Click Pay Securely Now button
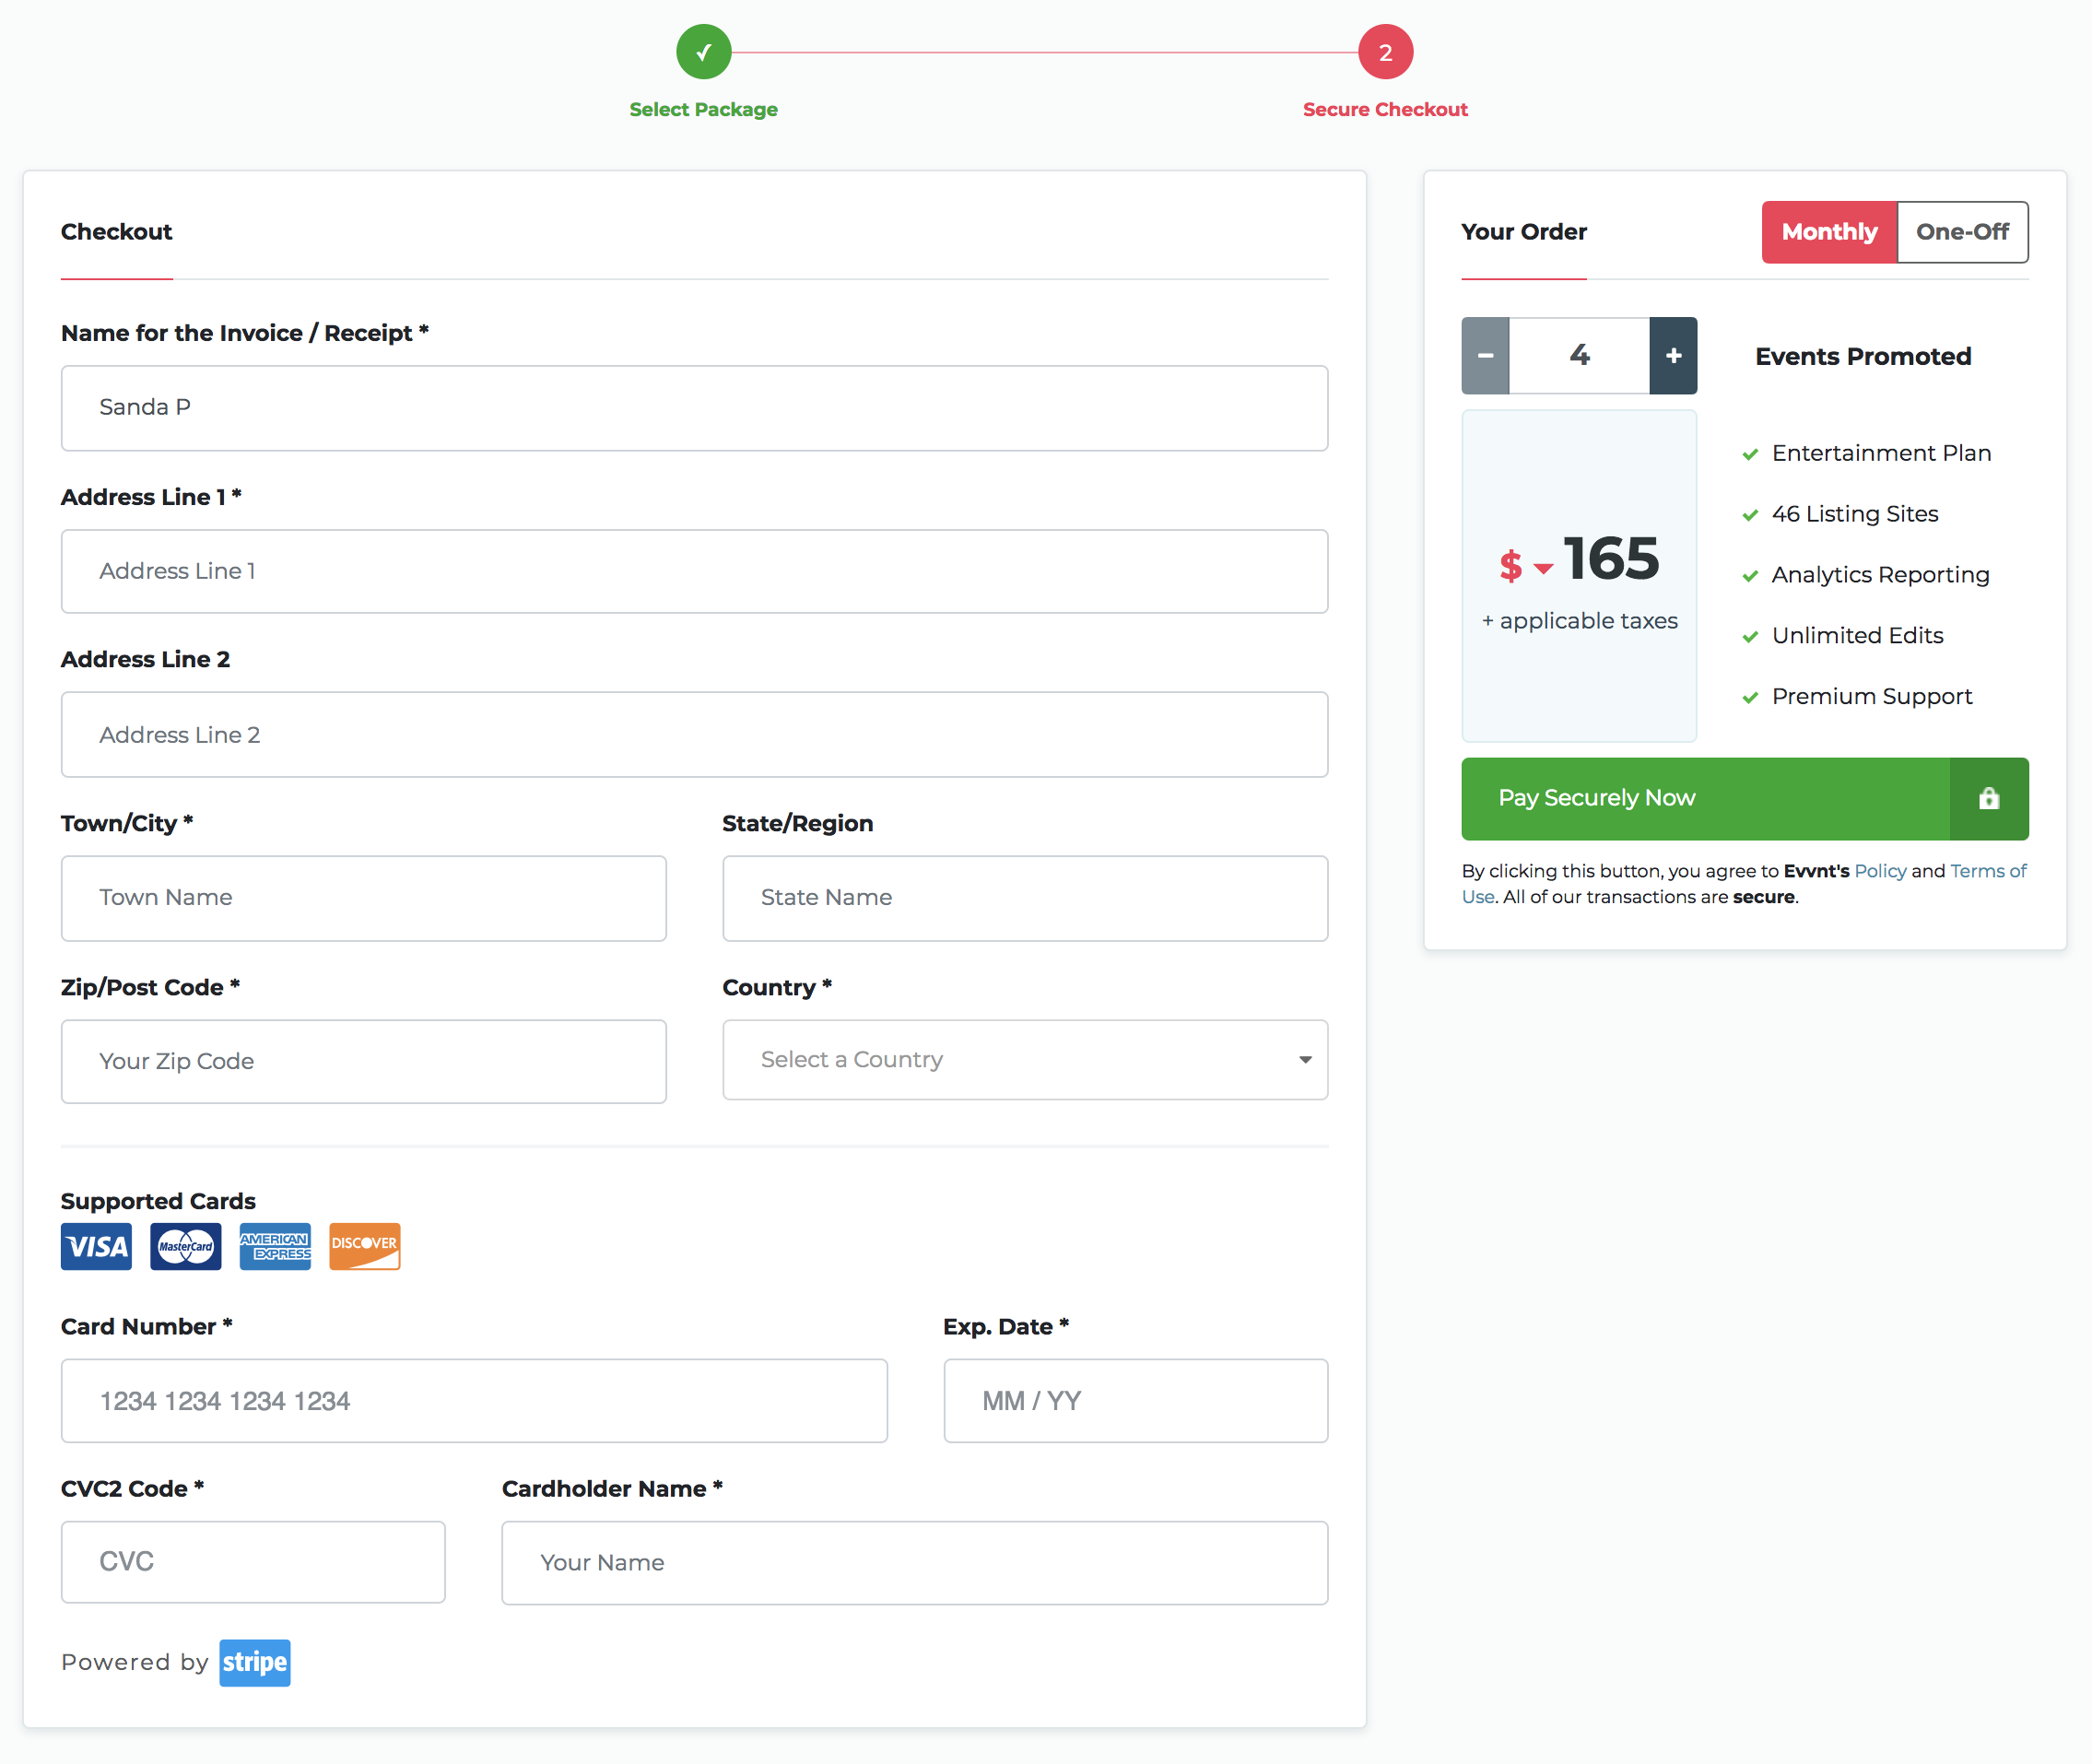 [x=1745, y=798]
